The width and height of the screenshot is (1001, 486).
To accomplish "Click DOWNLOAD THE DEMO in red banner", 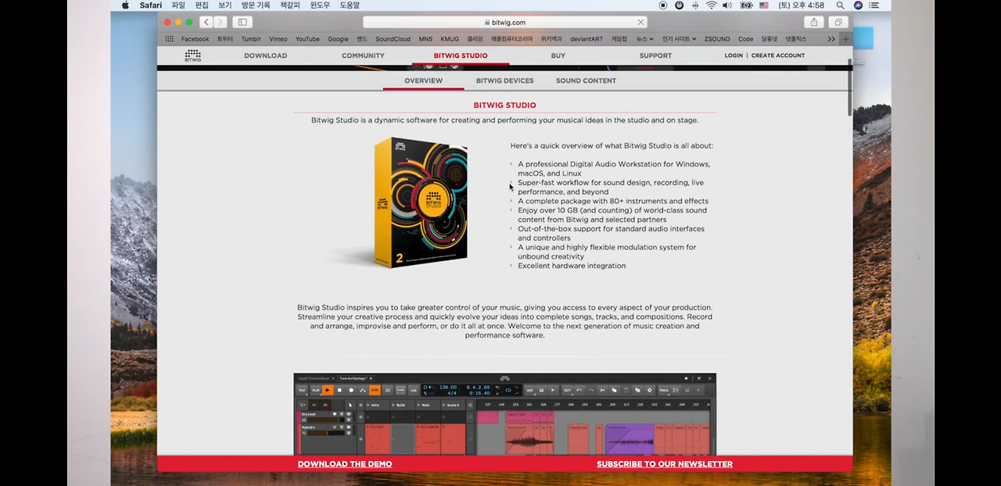I will coord(345,464).
